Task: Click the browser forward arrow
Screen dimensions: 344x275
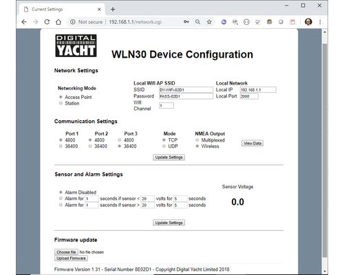Action: point(36,22)
